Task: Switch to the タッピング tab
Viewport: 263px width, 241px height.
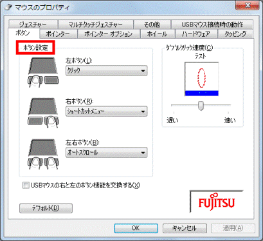Action: tap(235, 34)
